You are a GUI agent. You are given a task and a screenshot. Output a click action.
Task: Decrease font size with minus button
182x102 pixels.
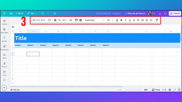click(x=104, y=20)
